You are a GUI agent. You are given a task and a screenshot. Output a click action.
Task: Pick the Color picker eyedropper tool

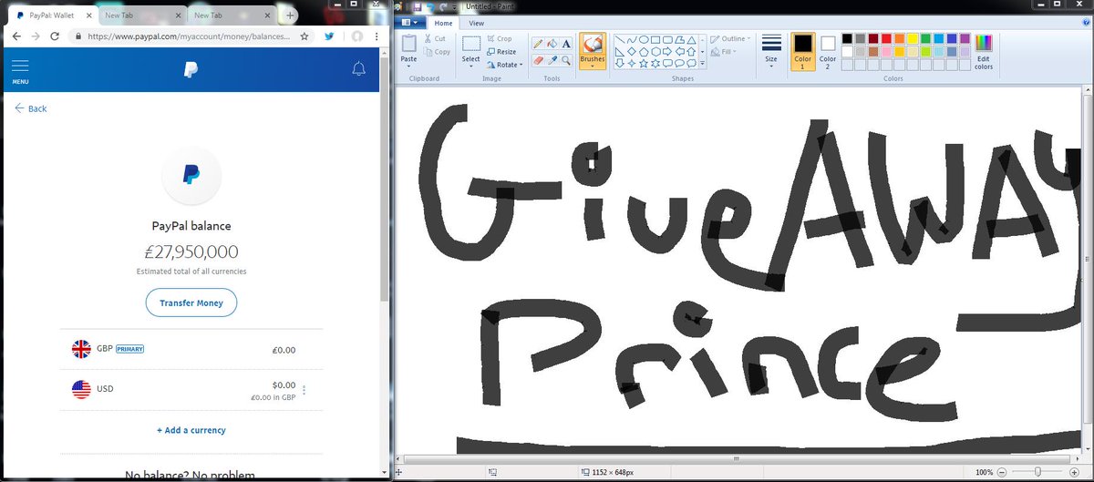(x=552, y=60)
